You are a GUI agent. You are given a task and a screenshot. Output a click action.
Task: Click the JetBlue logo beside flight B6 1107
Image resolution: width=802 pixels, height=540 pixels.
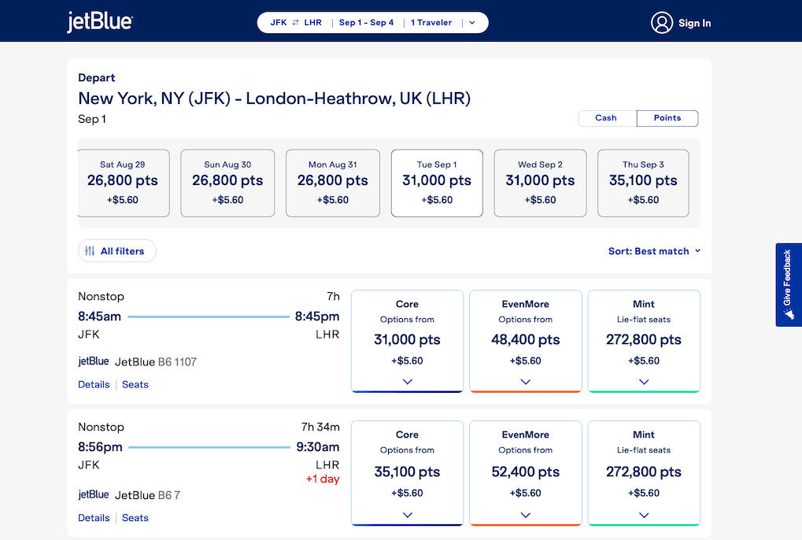point(94,361)
